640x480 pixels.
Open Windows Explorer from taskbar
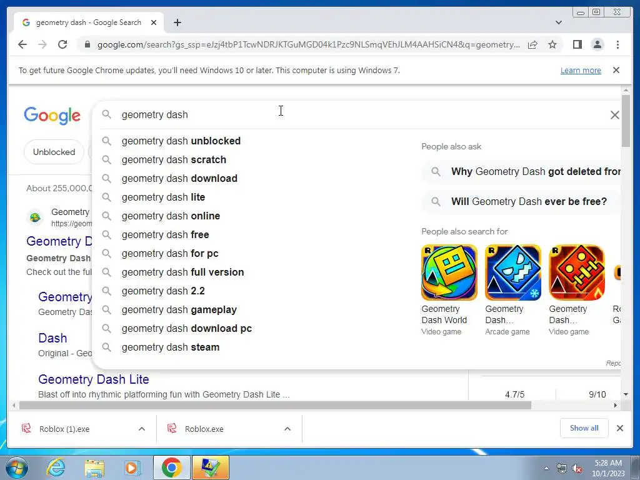point(94,467)
